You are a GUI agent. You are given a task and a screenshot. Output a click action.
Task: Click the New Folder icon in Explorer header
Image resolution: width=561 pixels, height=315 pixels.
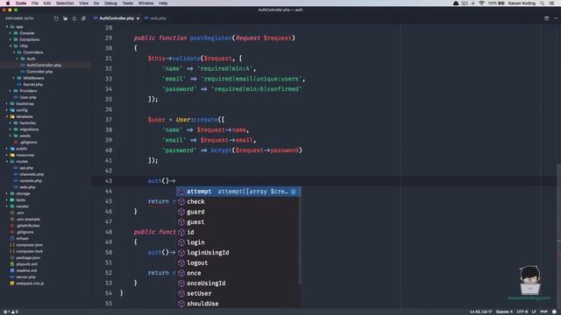65,18
